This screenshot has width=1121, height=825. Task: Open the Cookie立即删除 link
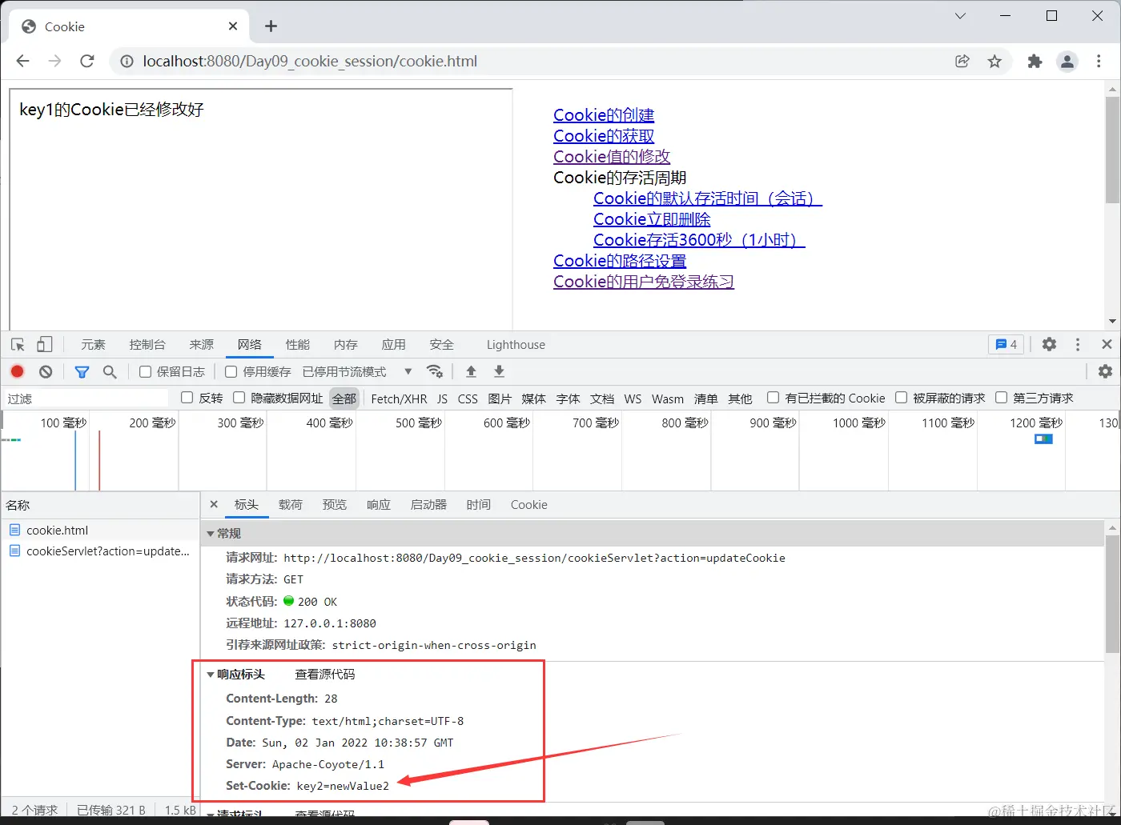point(652,219)
